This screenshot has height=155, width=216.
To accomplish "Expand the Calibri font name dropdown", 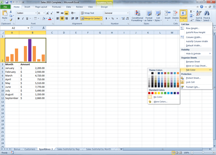I will [x=36, y=13].
